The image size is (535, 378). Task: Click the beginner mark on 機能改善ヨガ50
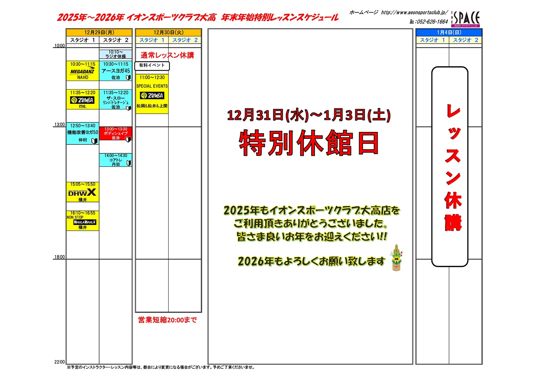click(95, 141)
